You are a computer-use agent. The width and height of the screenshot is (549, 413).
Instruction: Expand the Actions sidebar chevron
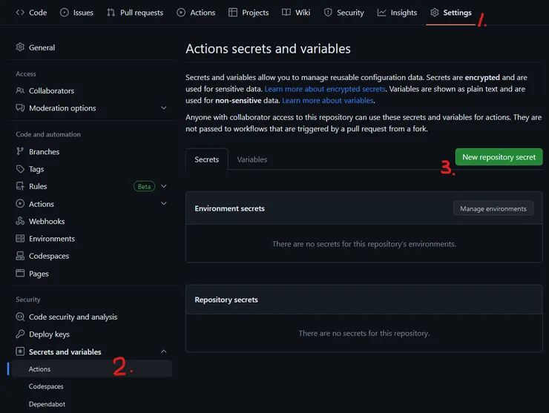164,204
